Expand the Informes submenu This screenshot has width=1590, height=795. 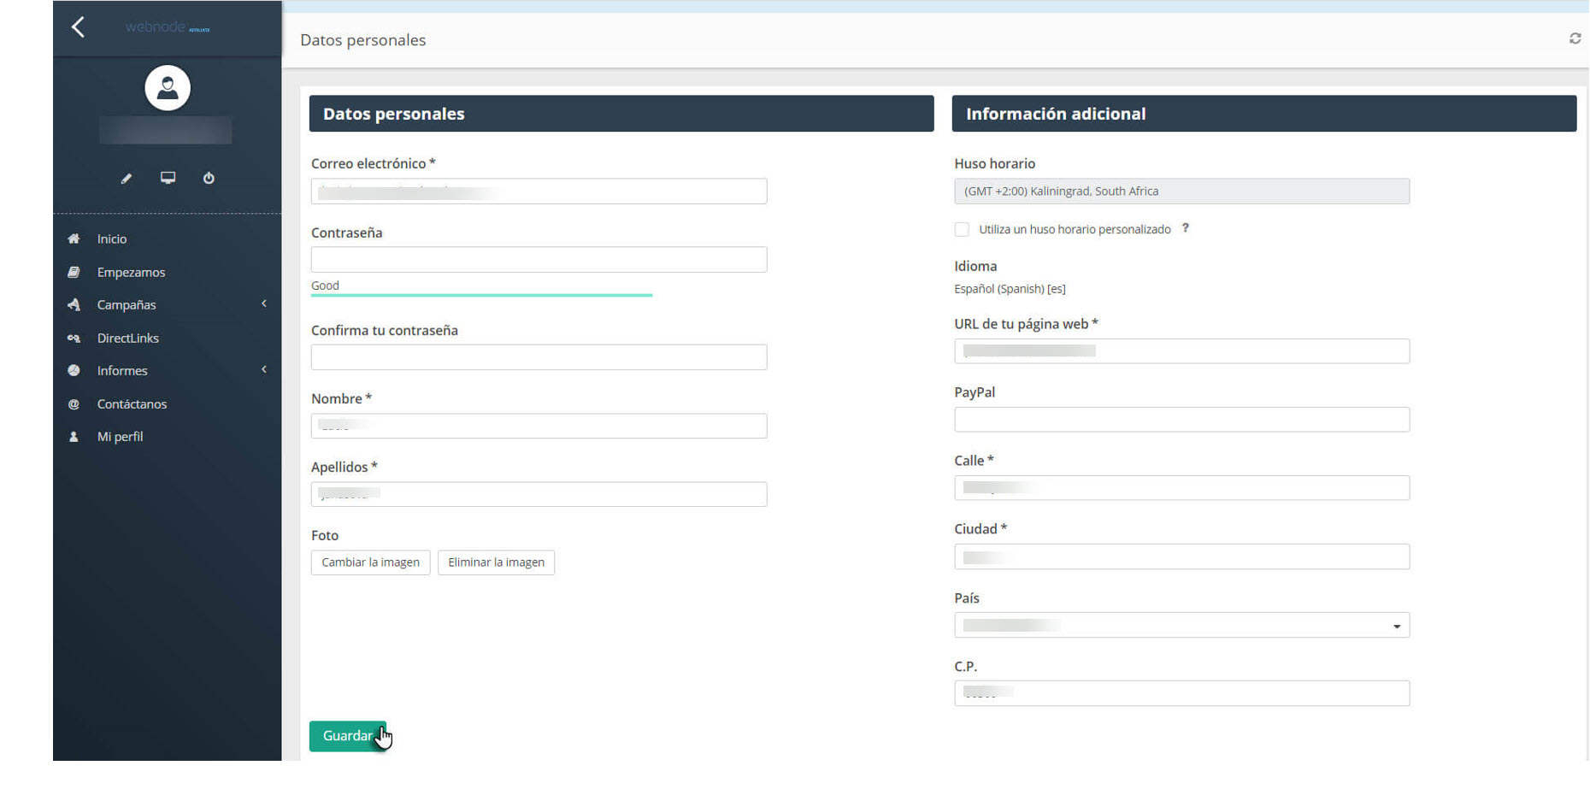(x=122, y=371)
